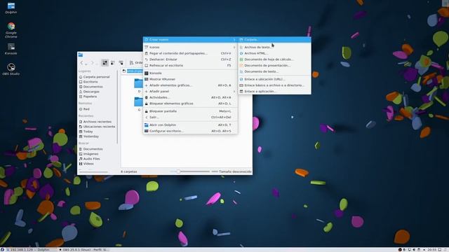Viewport: 449px width, 252px height.
Task: Click the taskbar clock
Action: click(x=431, y=250)
